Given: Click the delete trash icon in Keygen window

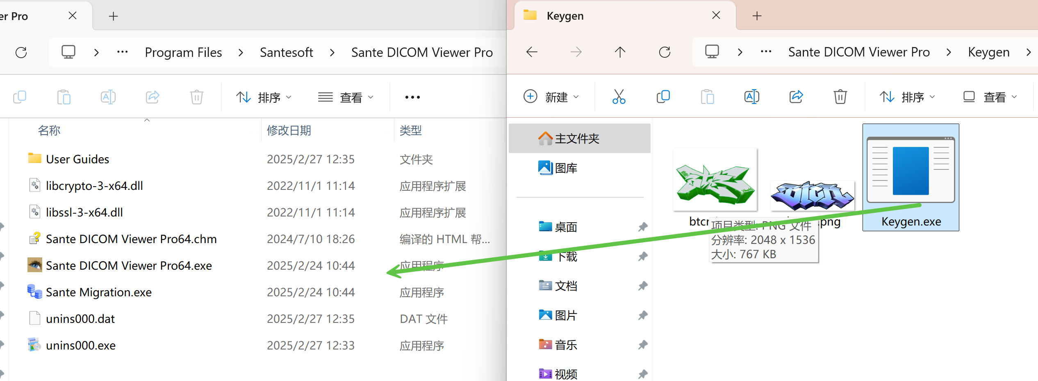Looking at the screenshot, I should pyautogui.click(x=840, y=97).
